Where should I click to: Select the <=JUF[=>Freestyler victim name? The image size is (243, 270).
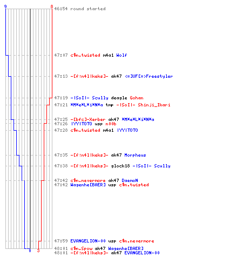coord(149,76)
